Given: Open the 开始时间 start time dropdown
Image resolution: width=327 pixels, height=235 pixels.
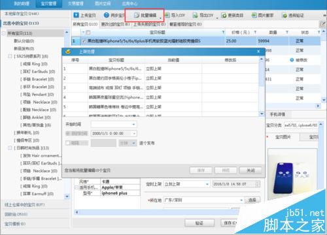Looking at the screenshot, I should (133, 124).
